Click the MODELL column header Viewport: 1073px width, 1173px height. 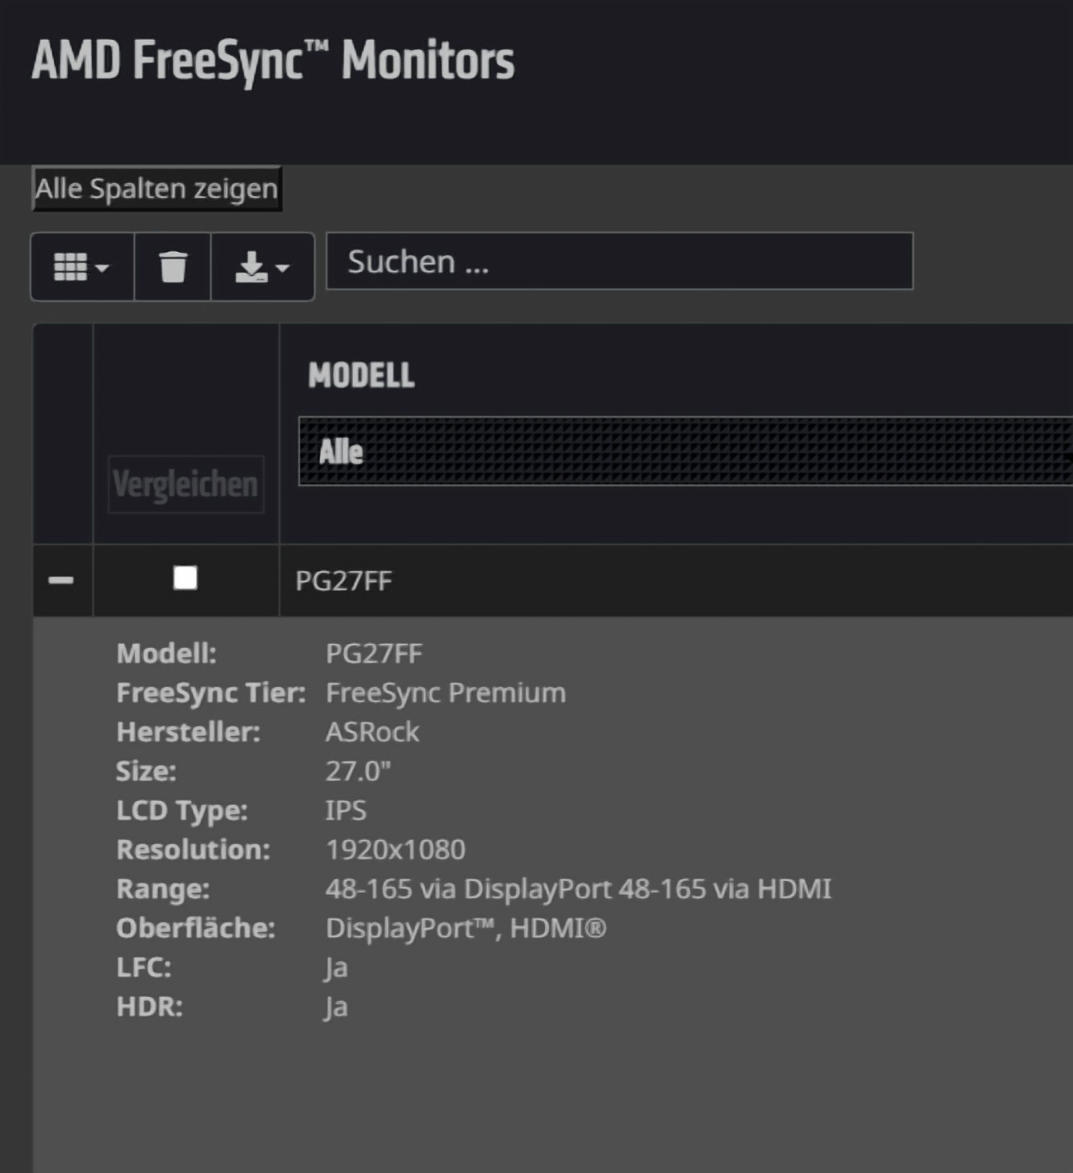tap(362, 376)
